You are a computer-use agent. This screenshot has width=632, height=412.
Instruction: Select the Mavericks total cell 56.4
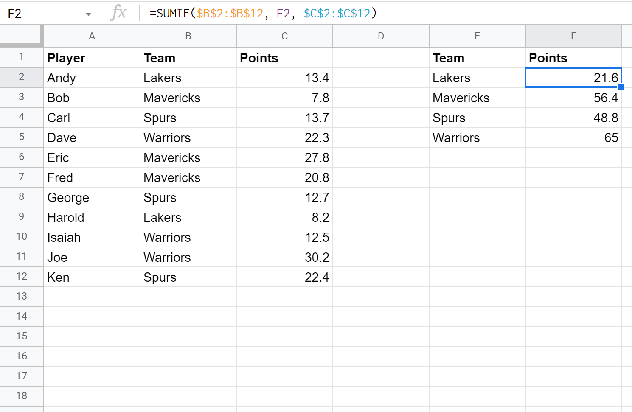click(573, 98)
